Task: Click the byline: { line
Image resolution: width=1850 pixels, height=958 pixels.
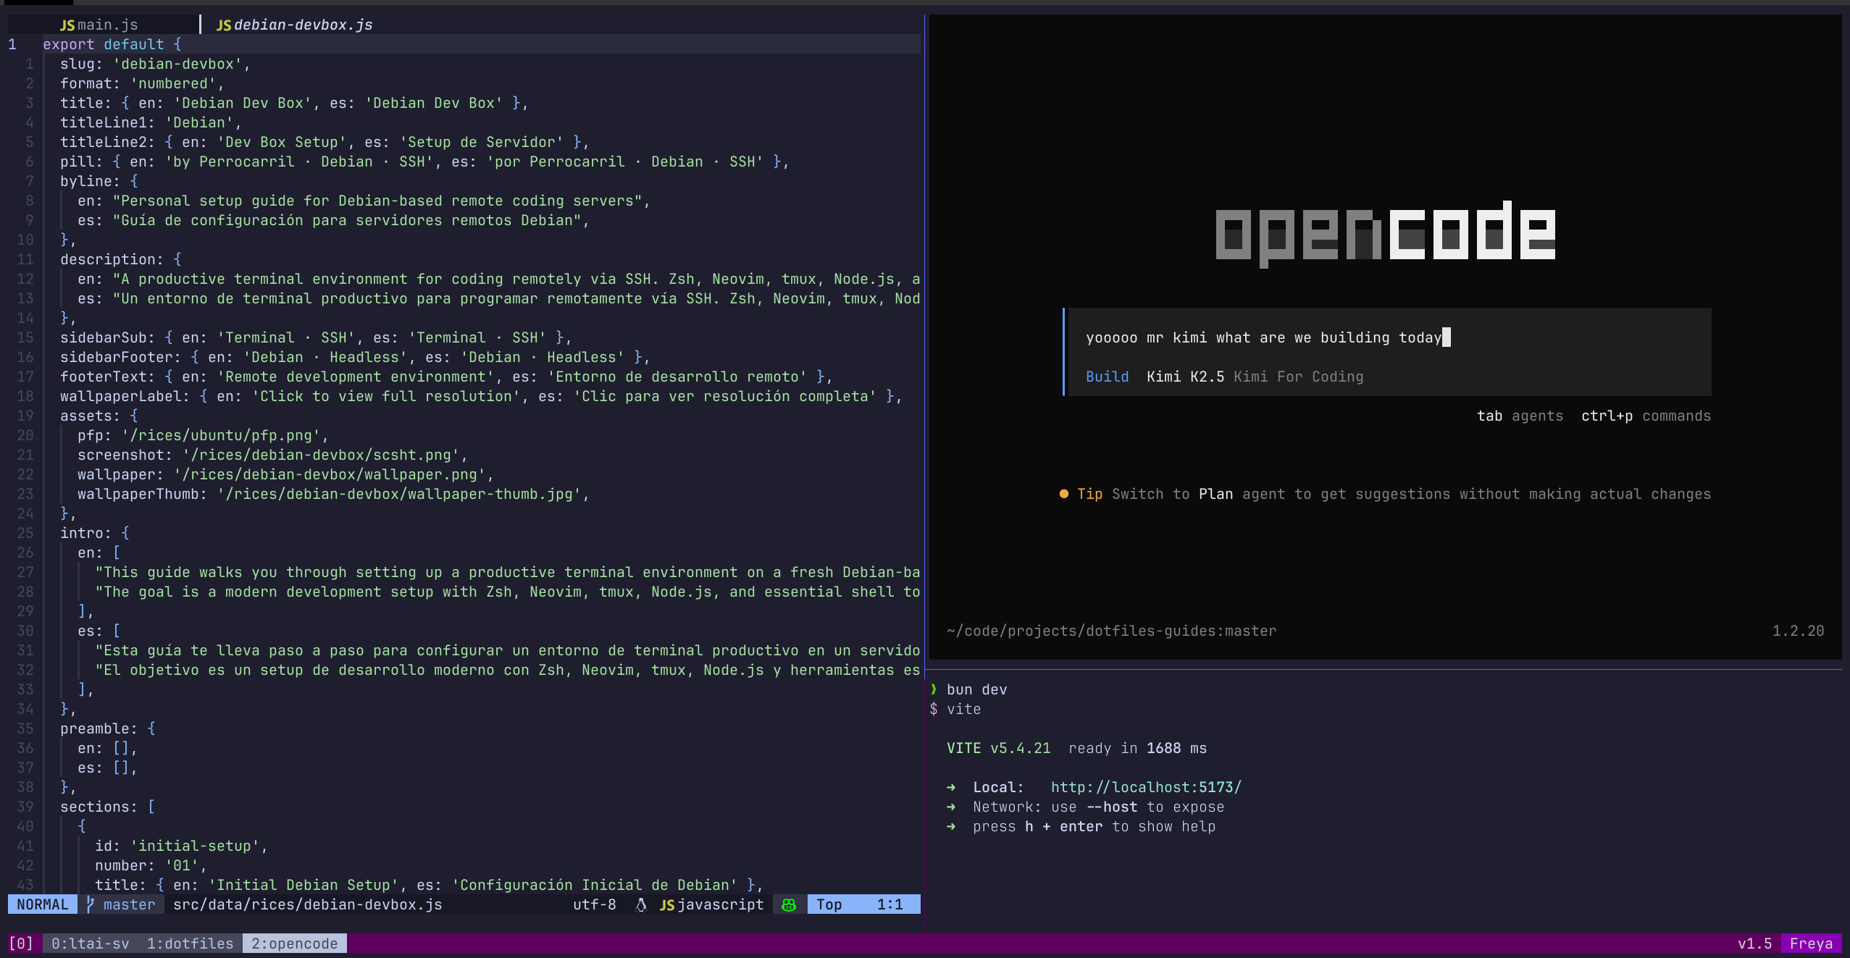Action: tap(99, 181)
